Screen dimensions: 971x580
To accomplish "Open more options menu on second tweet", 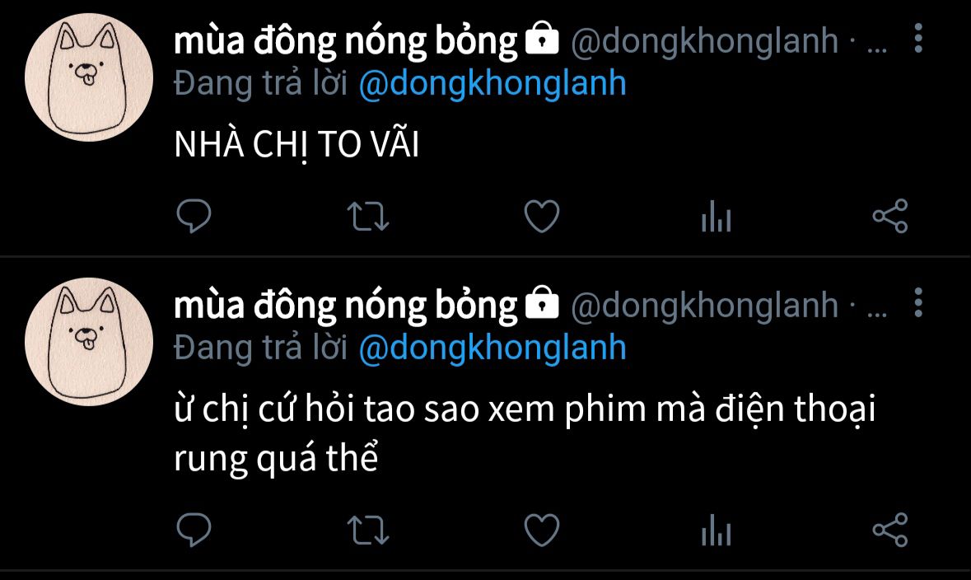I will click(x=918, y=302).
